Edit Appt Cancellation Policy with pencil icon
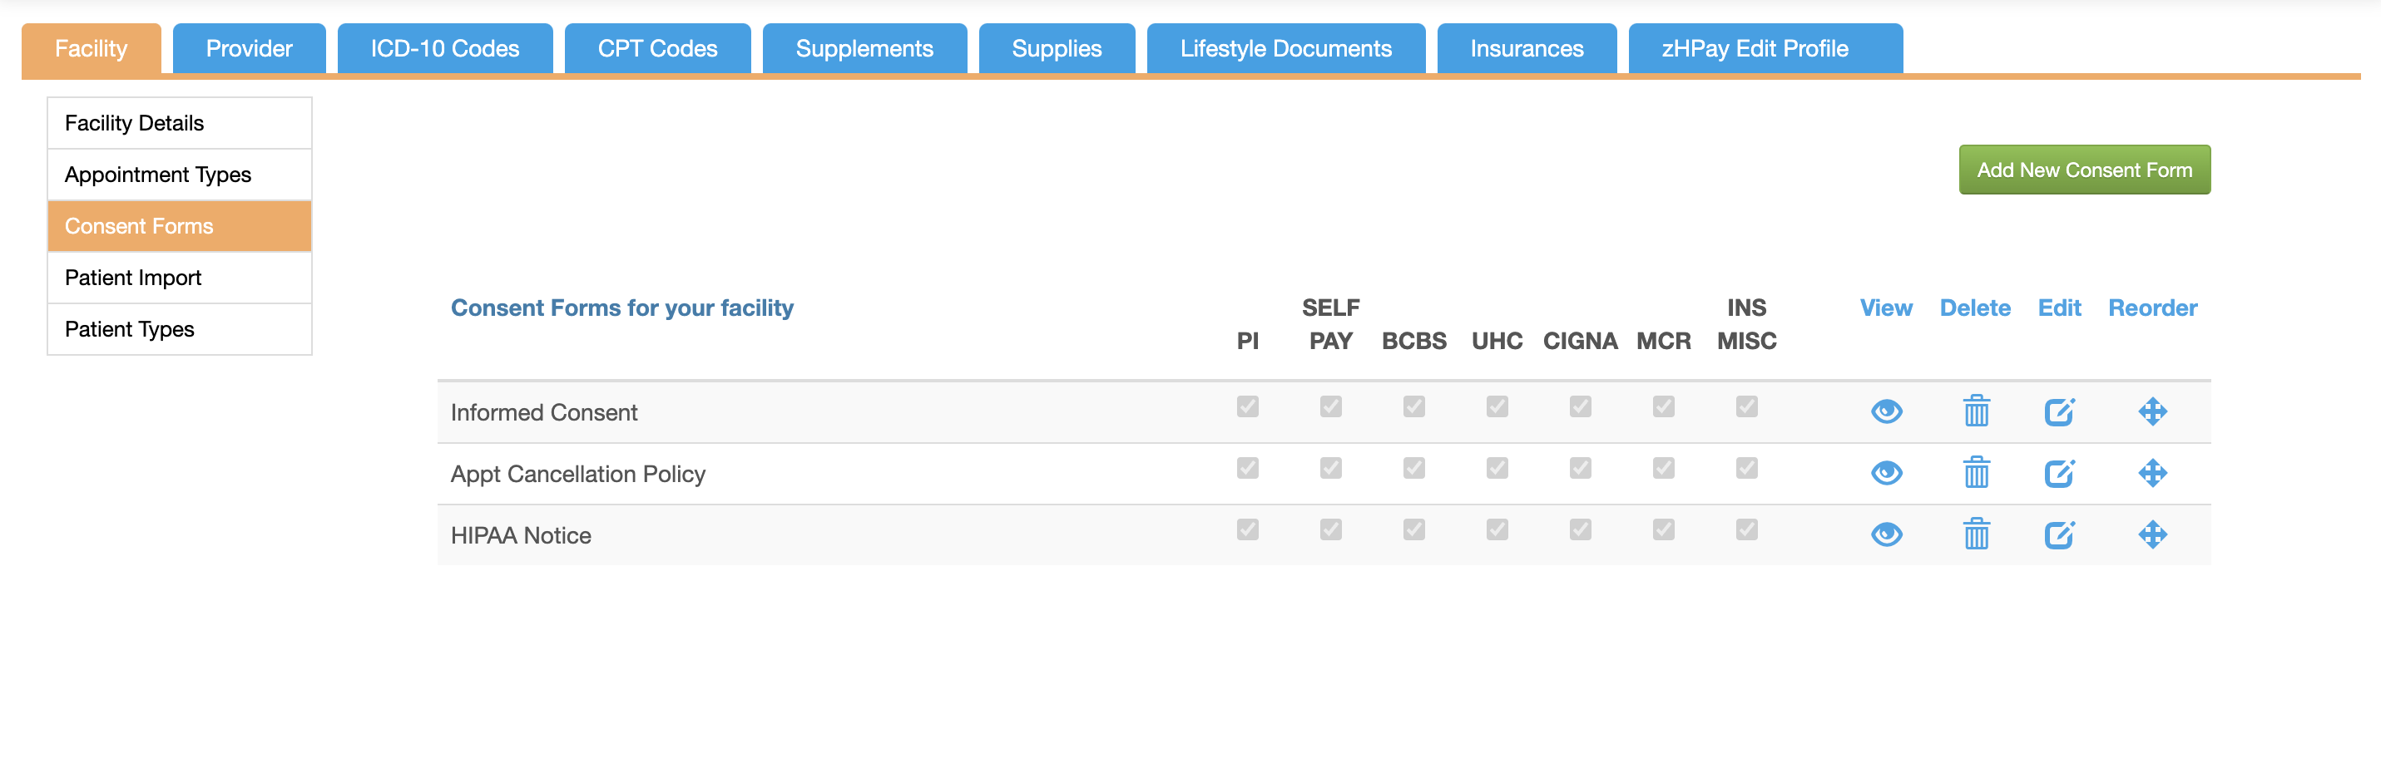 (2059, 473)
